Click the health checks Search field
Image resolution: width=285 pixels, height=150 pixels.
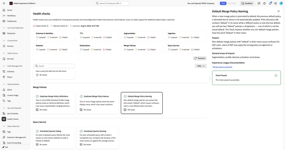click(54, 66)
